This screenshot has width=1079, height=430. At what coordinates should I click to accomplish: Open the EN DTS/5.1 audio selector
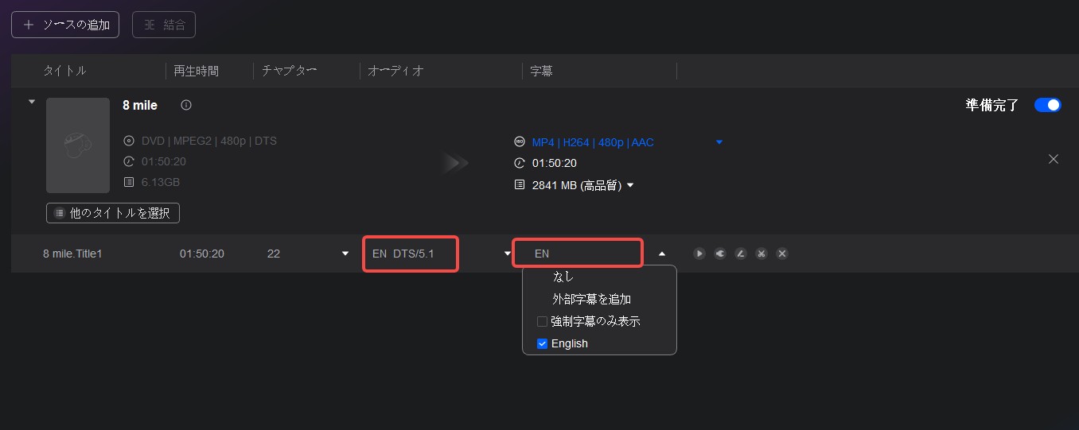(411, 254)
